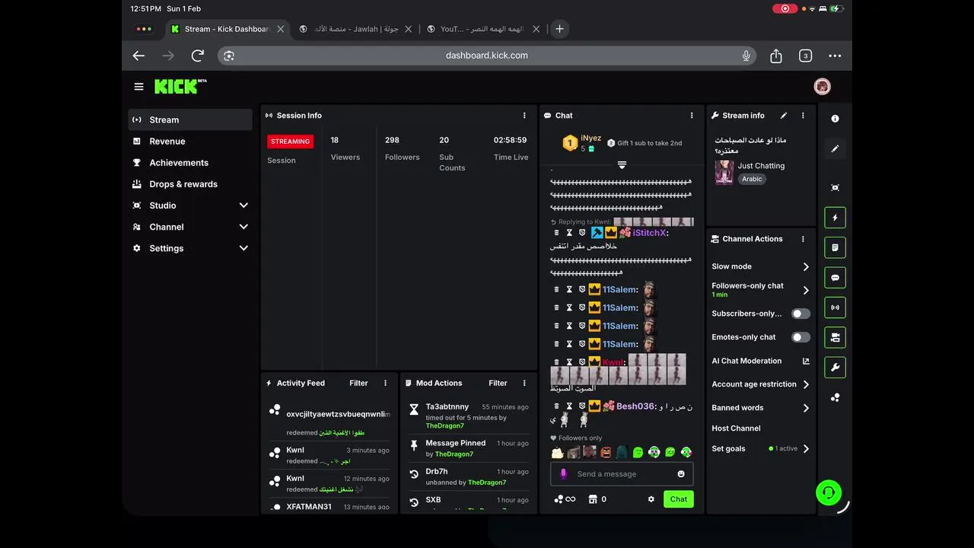
Task: Toggle the broadcast signal widget icon in rail
Action: pyautogui.click(x=835, y=307)
